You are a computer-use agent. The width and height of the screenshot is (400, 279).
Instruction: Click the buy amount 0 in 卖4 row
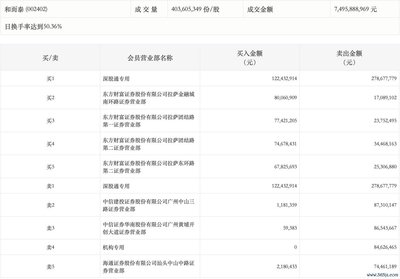(x=296, y=247)
